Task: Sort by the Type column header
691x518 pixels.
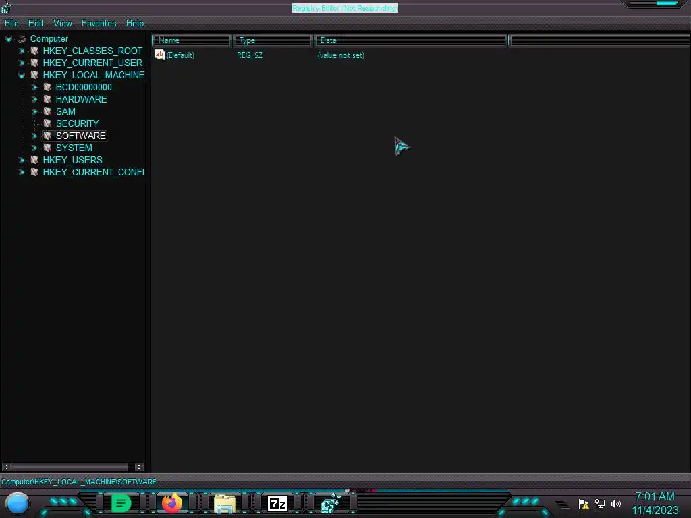Action: point(273,40)
